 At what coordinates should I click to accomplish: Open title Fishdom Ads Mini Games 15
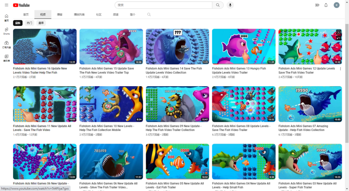coord(107,70)
